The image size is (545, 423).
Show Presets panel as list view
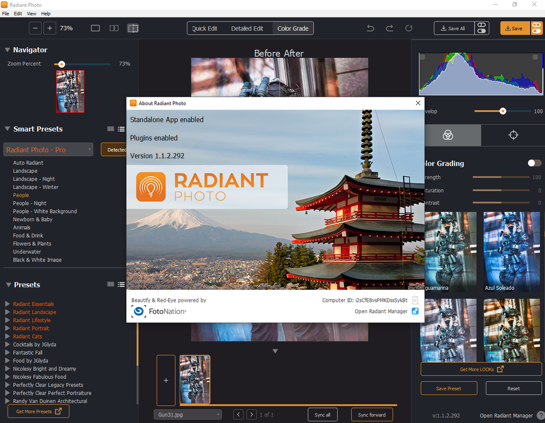(121, 284)
